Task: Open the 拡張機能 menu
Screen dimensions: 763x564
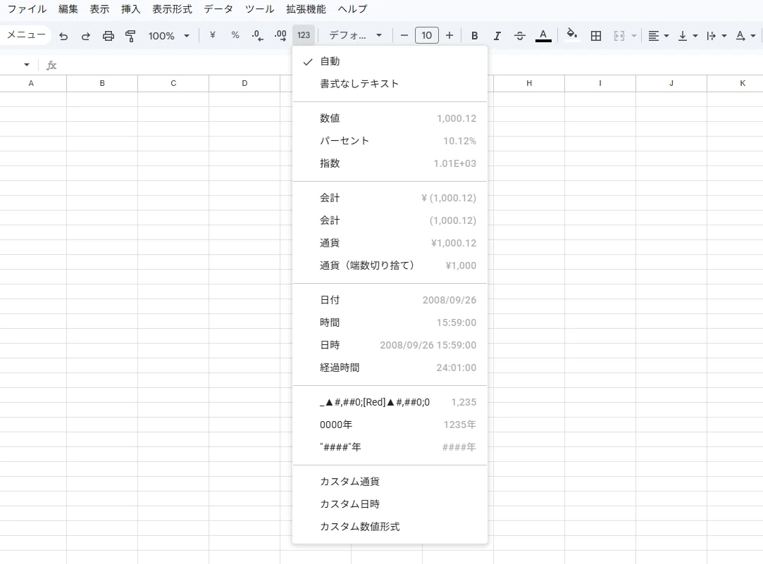Action: pos(306,9)
